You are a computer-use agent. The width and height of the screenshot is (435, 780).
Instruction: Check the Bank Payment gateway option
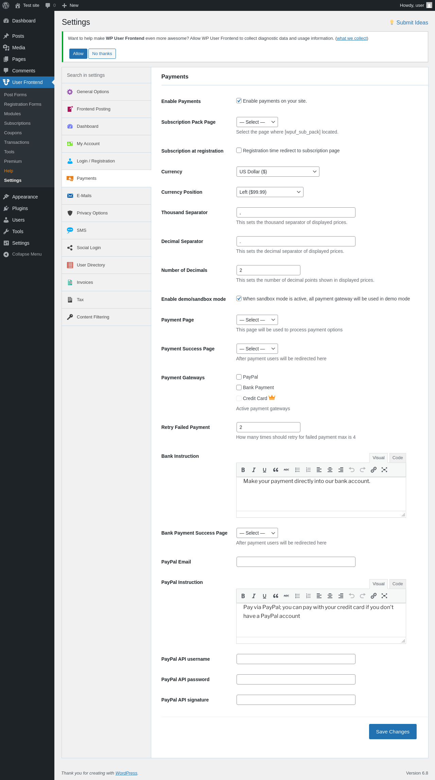point(239,387)
